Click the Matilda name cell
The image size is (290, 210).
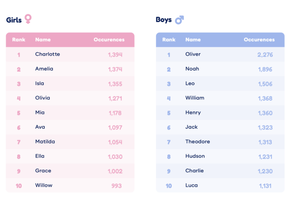45,142
